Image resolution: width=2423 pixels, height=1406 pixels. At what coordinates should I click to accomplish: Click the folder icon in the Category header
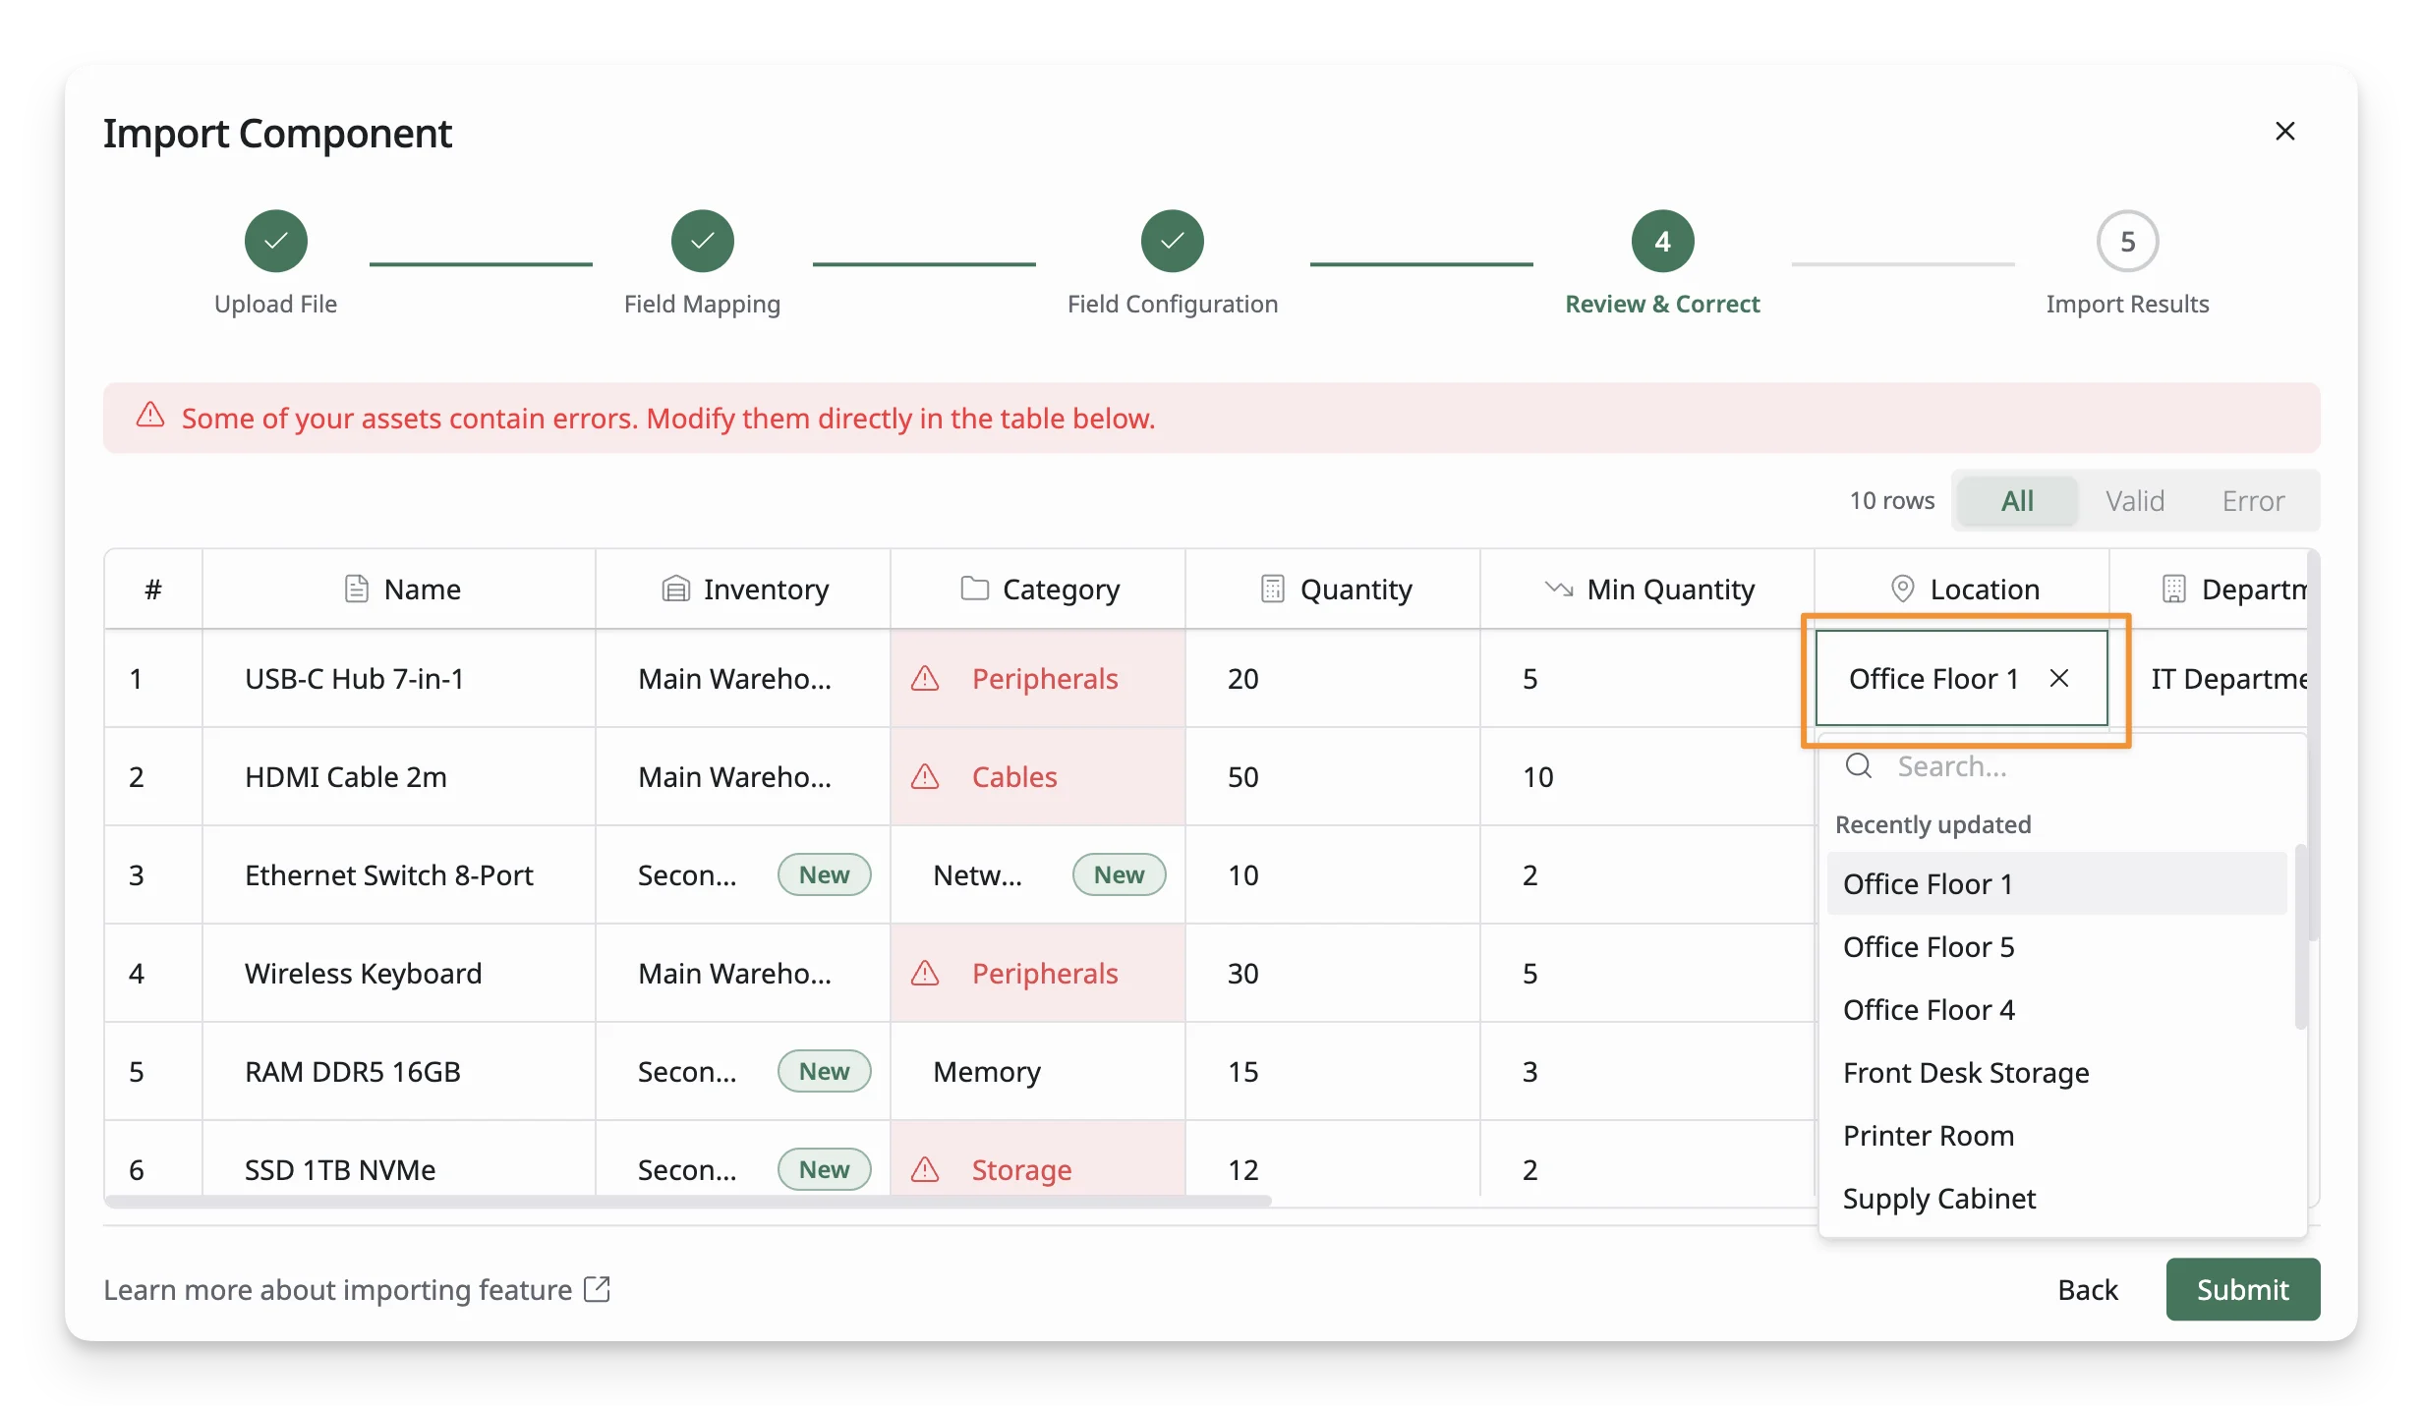[x=974, y=588]
